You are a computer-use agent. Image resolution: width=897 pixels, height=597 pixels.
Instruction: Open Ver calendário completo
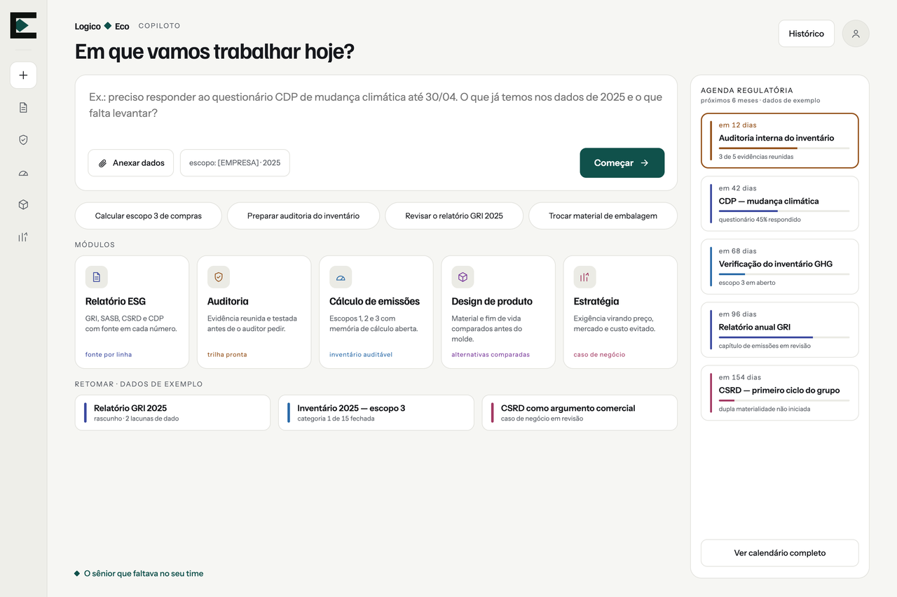[780, 553]
